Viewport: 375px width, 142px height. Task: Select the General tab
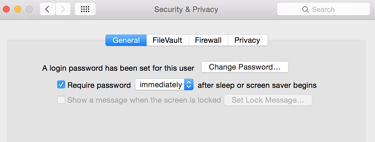click(126, 40)
